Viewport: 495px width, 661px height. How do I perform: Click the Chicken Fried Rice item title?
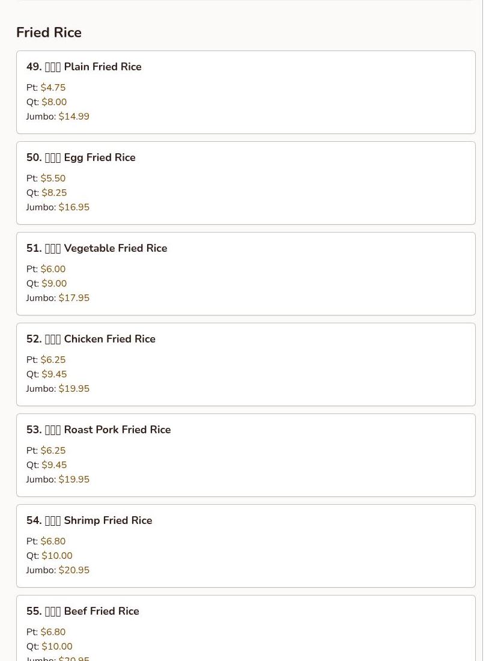click(91, 339)
